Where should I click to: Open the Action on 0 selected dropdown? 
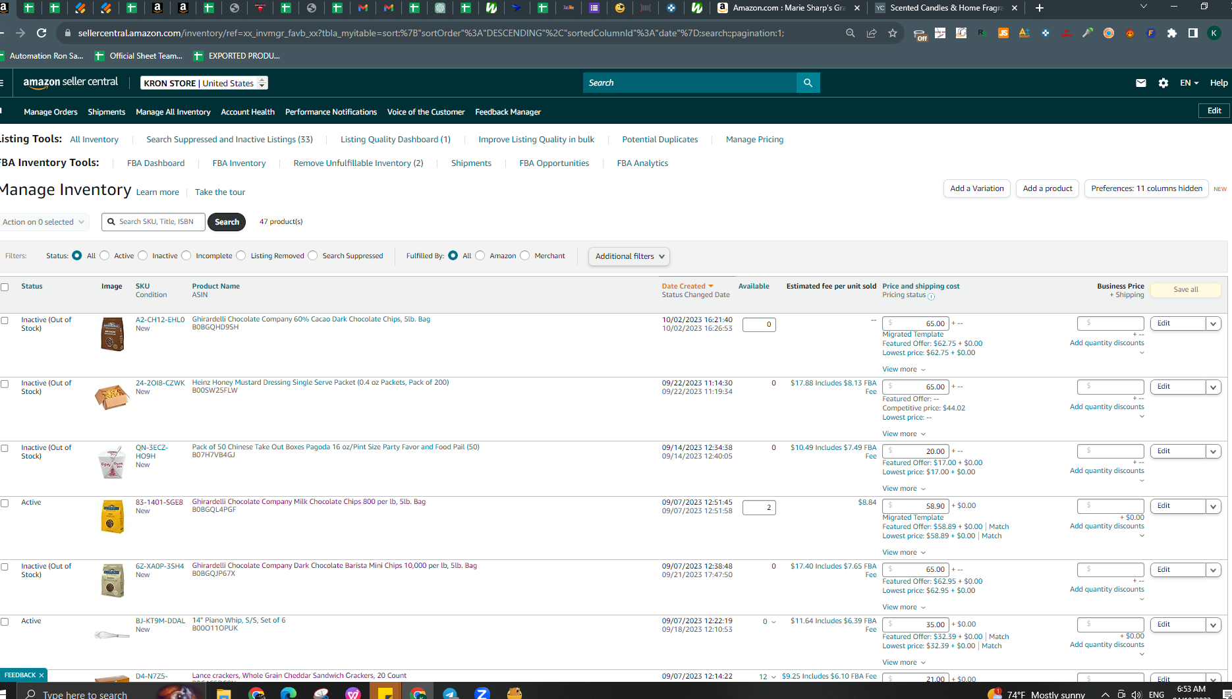coord(43,222)
